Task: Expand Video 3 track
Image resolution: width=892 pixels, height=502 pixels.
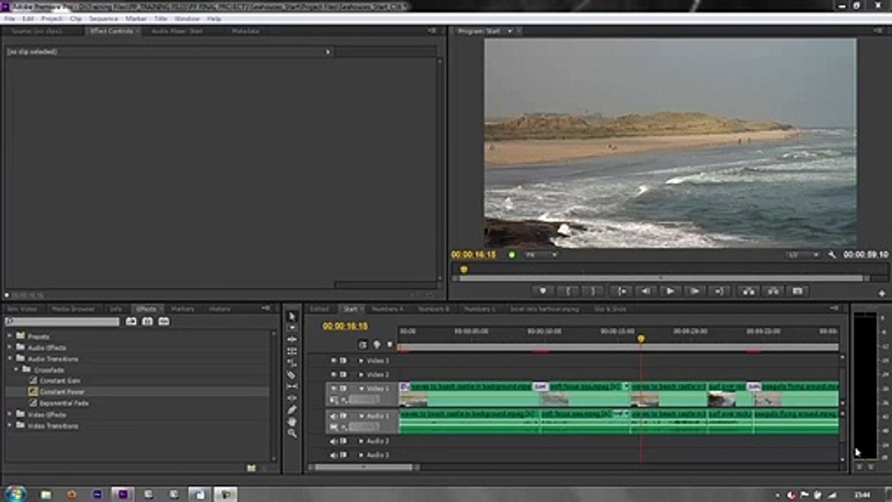Action: (x=361, y=360)
